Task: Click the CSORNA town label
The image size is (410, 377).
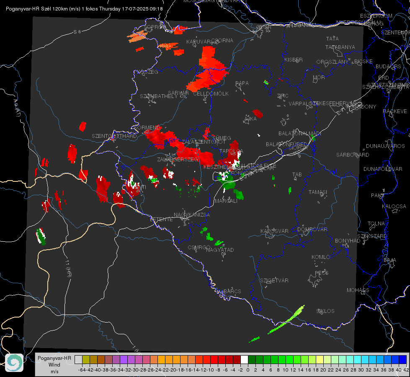Action: click(x=222, y=41)
